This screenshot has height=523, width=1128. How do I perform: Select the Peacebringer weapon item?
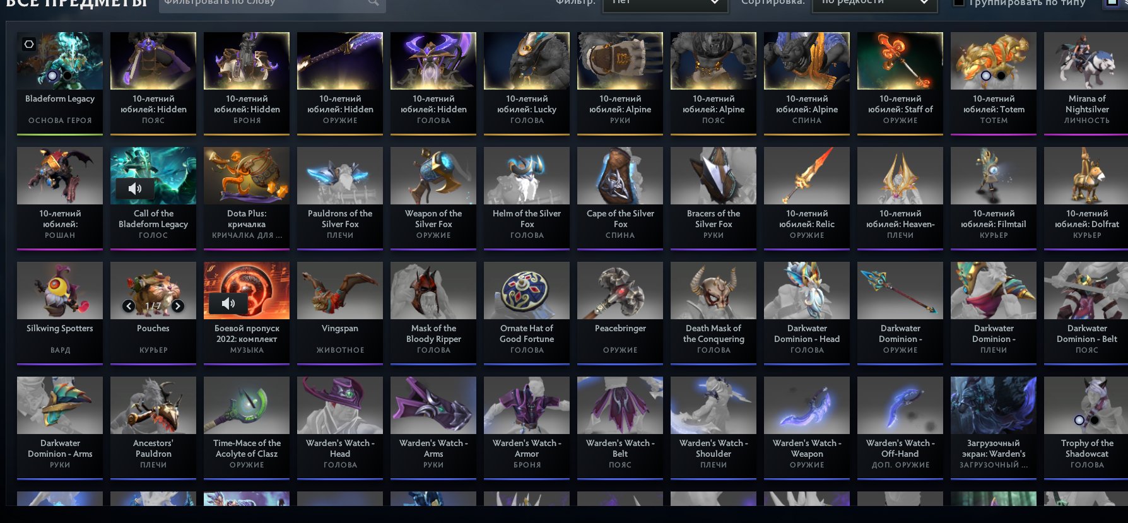620,313
